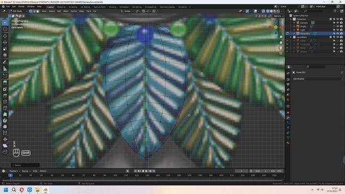Image resolution: width=345 pixels, height=194 pixels.
Task: Open Global transform orientation dropdown
Action: click(127, 11)
